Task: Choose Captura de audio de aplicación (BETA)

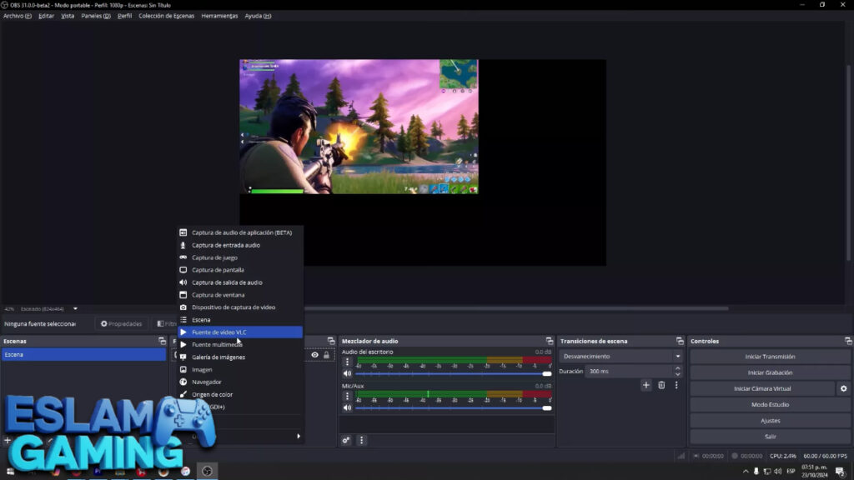Action: [x=240, y=232]
